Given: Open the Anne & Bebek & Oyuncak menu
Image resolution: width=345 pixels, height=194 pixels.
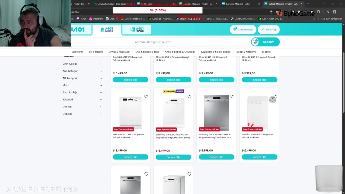Looking at the screenshot, I should point(180,52).
